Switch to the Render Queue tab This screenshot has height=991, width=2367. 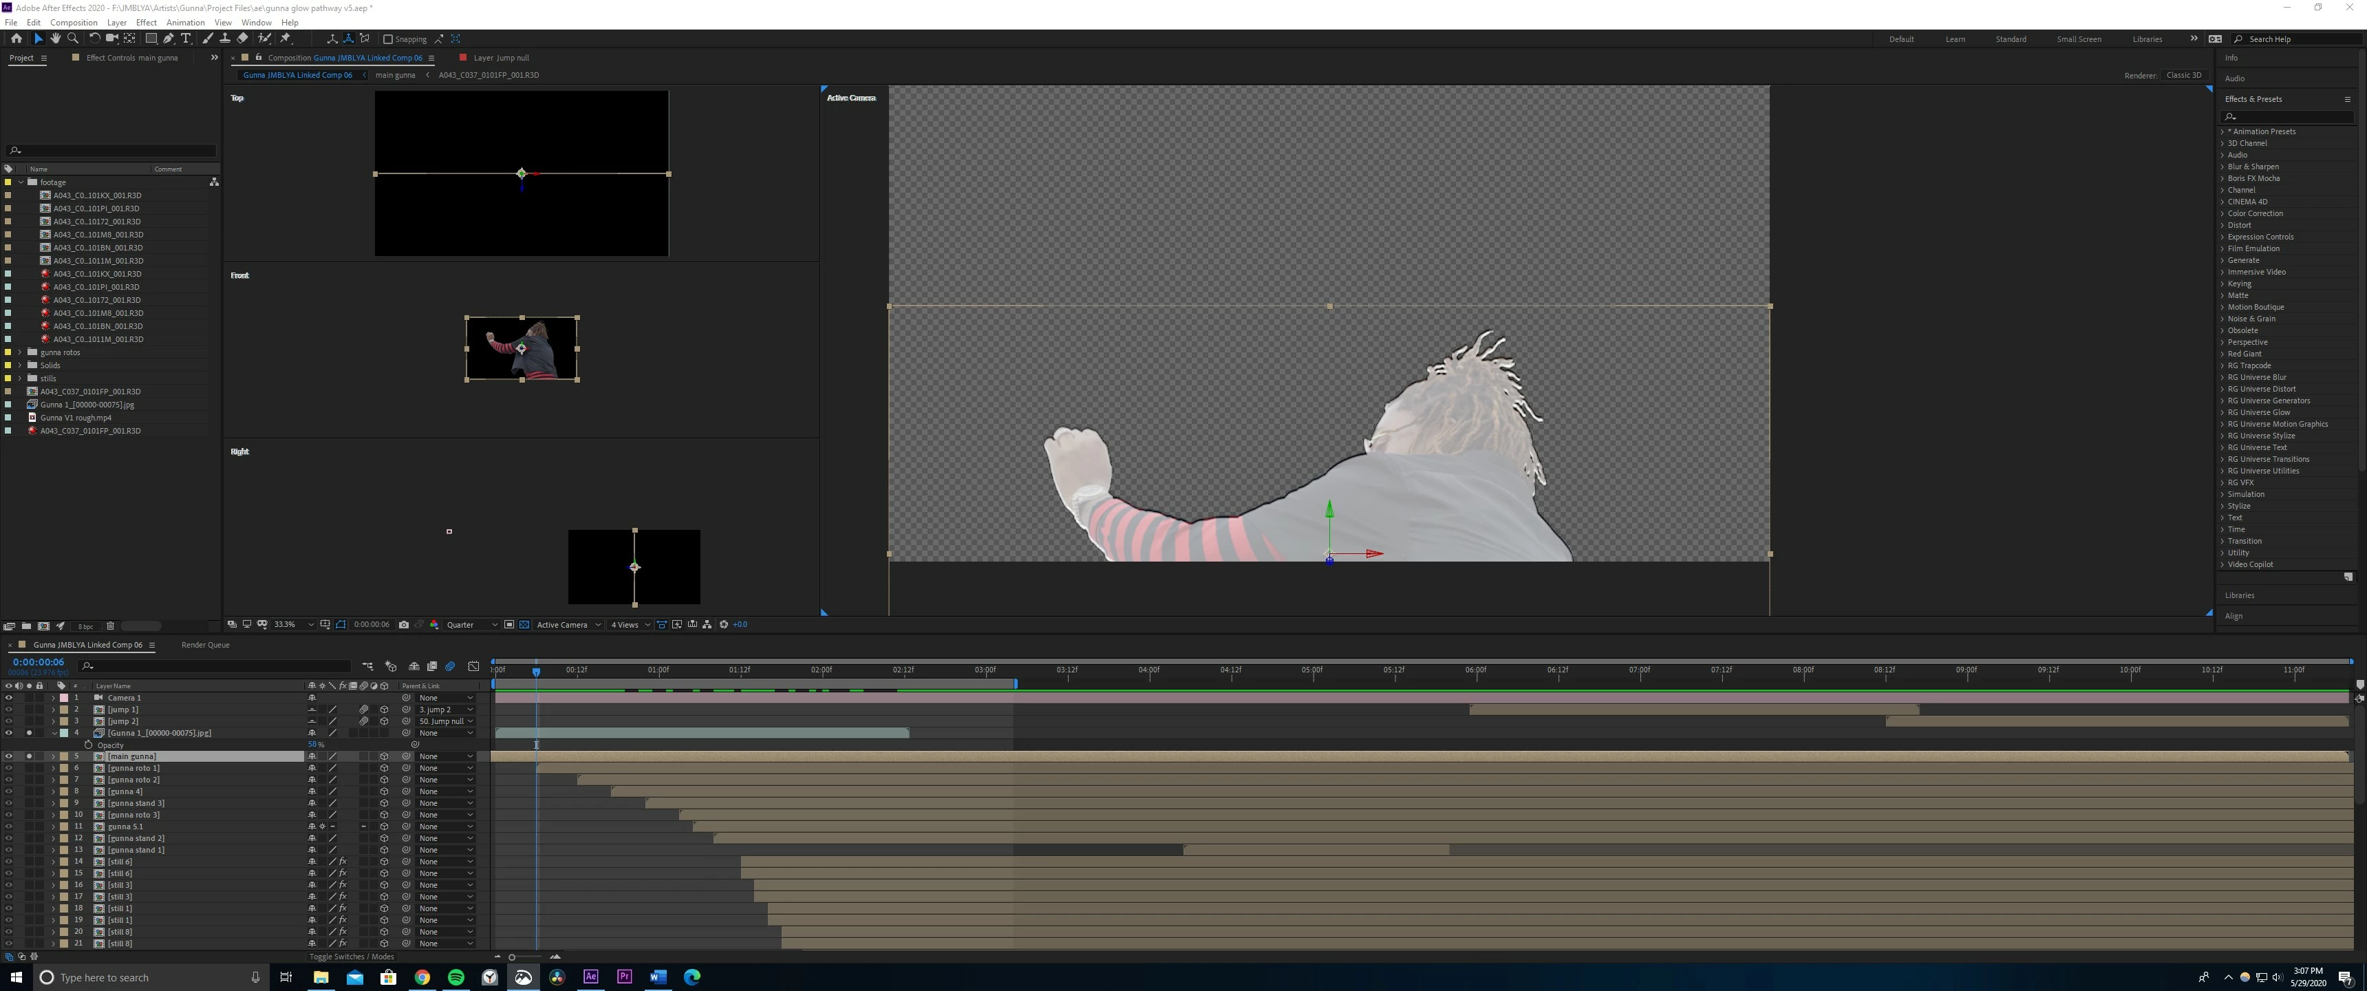coord(205,646)
